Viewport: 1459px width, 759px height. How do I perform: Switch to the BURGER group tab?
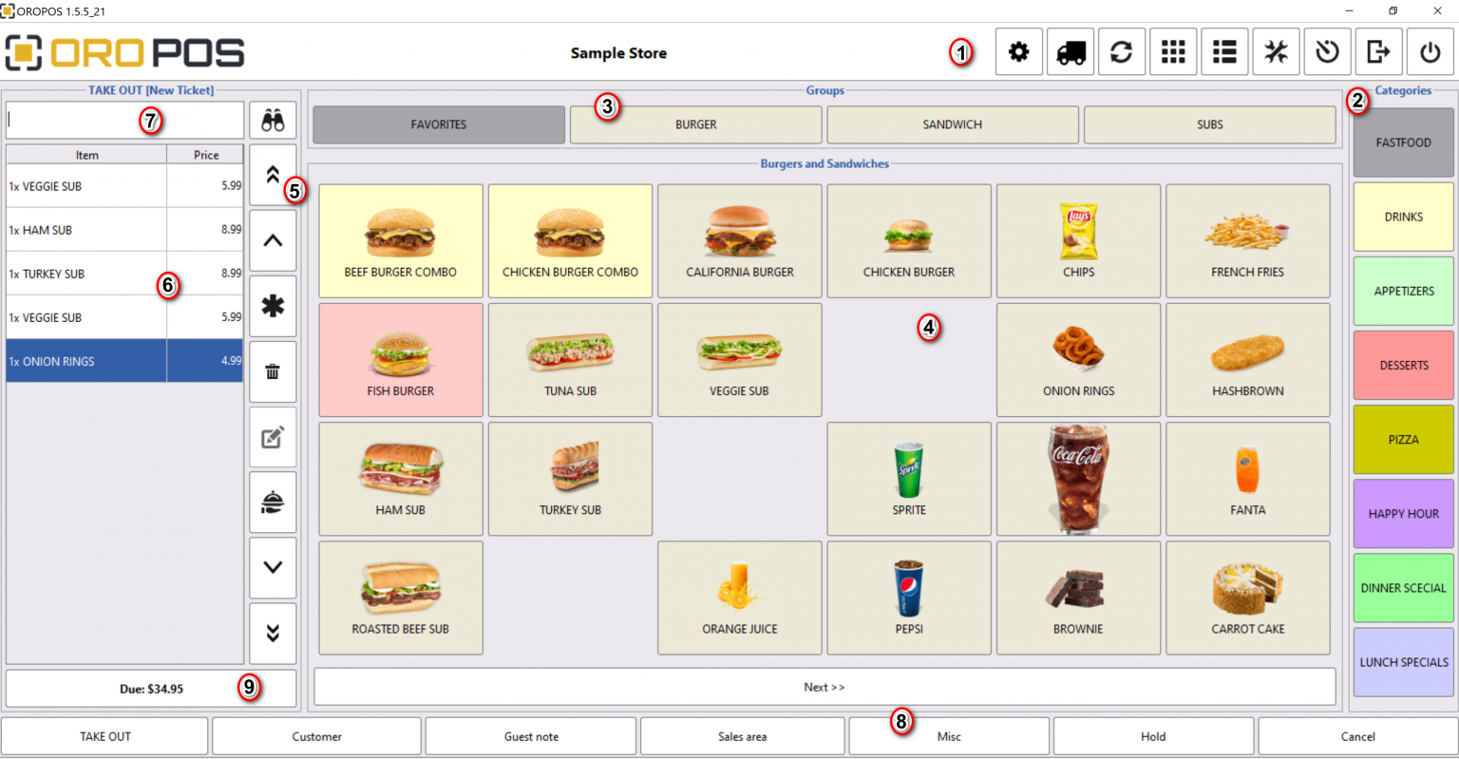695,124
